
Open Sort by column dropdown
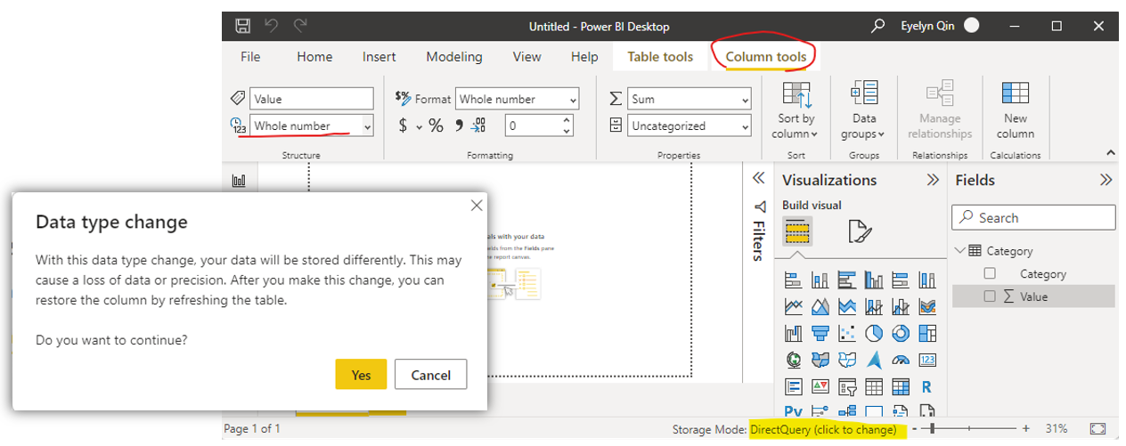pyautogui.click(x=796, y=113)
